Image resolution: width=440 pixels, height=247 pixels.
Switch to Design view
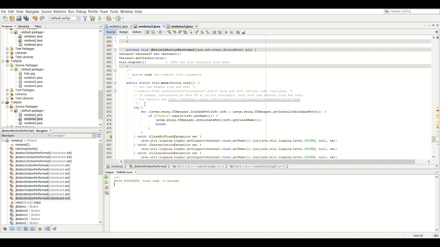tap(123, 32)
